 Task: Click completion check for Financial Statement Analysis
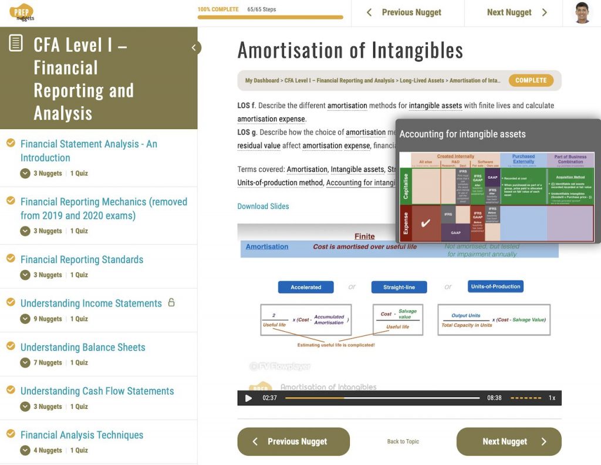pos(11,143)
